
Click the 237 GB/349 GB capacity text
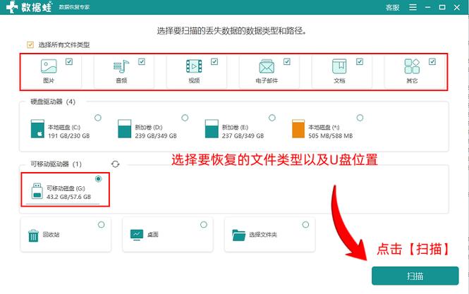(243, 136)
